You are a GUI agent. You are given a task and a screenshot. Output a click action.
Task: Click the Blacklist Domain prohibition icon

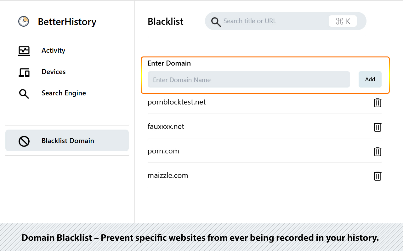point(24,141)
